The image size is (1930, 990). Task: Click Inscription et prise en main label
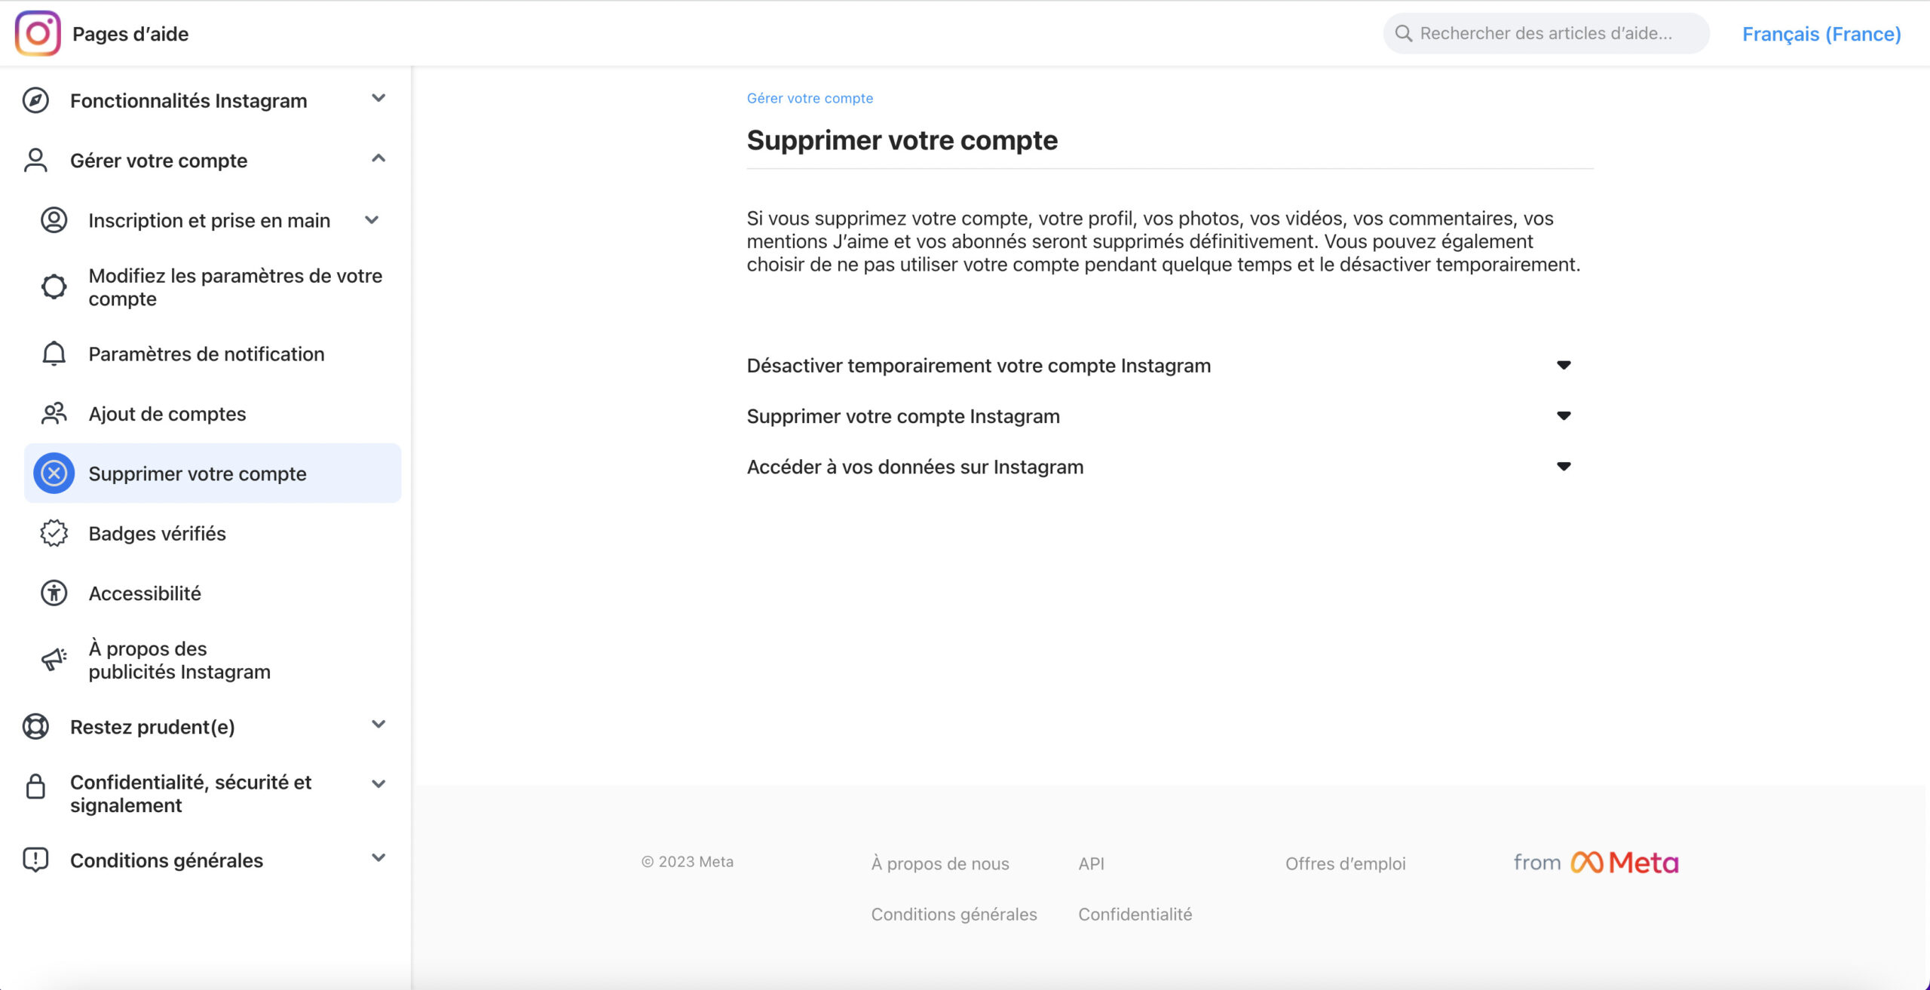[x=209, y=220]
